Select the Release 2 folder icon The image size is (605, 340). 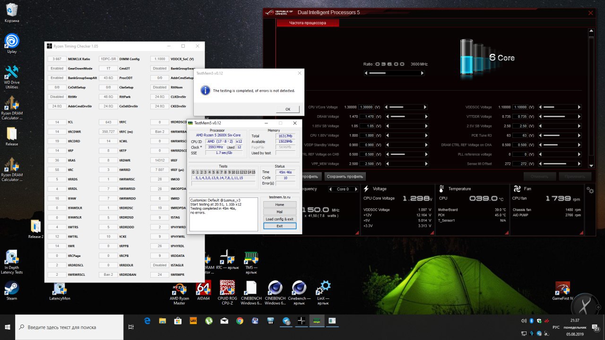(35, 229)
